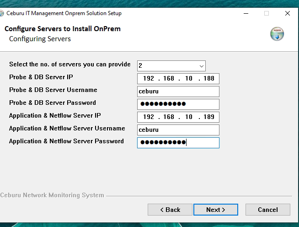The image size is (299, 227).
Task: Click the Application & Netflow Server IP field
Action: tap(178, 117)
